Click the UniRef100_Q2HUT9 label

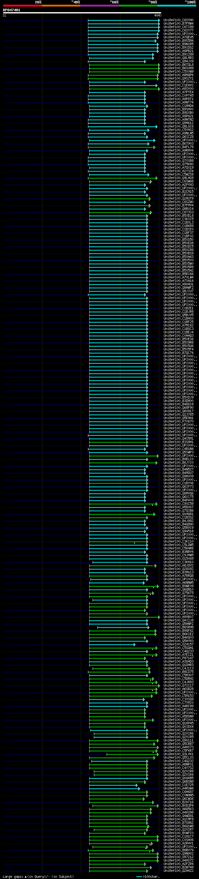tap(178, 199)
